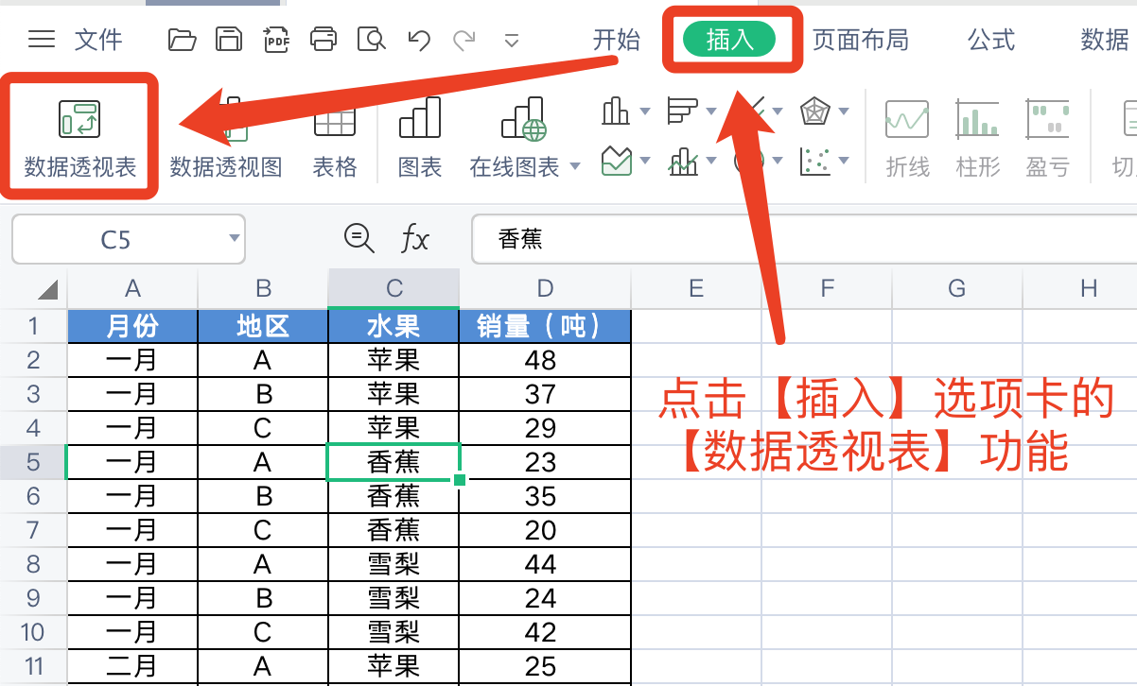Export to PDF icon
The height and width of the screenshot is (686, 1137).
[276, 39]
